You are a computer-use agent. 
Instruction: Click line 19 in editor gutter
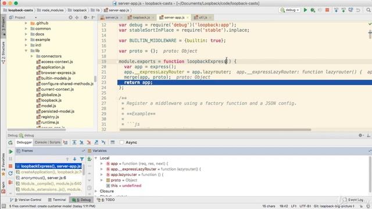103,62
